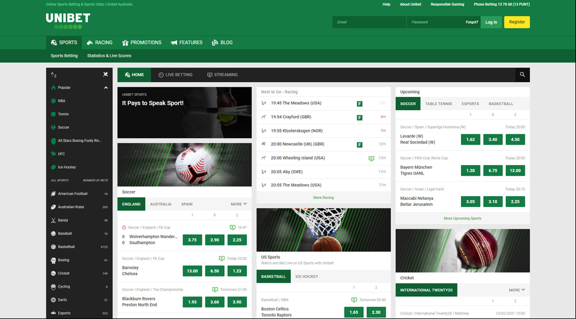Select Boston Celtics odds 1.65
Viewport: 576px width, 319px height.
(x=354, y=313)
